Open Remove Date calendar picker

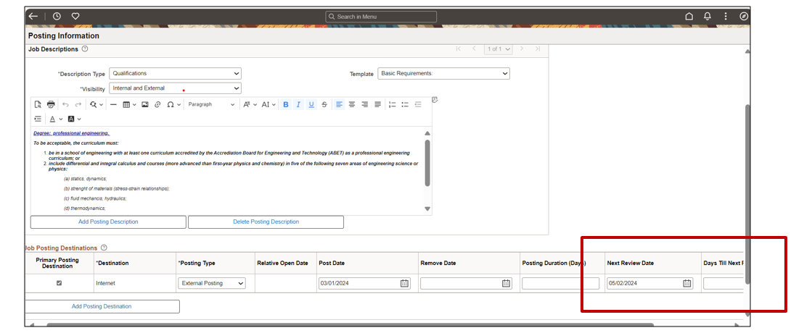(506, 283)
